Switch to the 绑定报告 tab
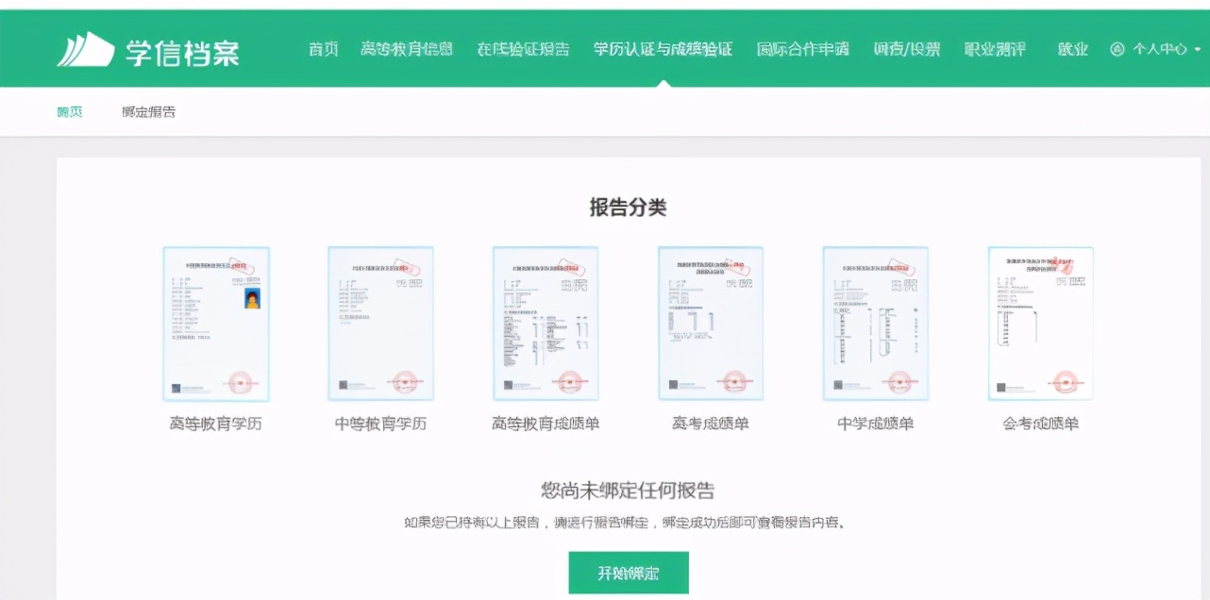 click(x=146, y=110)
